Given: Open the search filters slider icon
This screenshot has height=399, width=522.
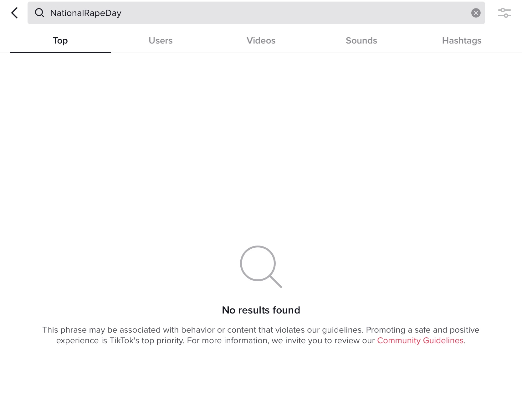Looking at the screenshot, I should point(504,13).
